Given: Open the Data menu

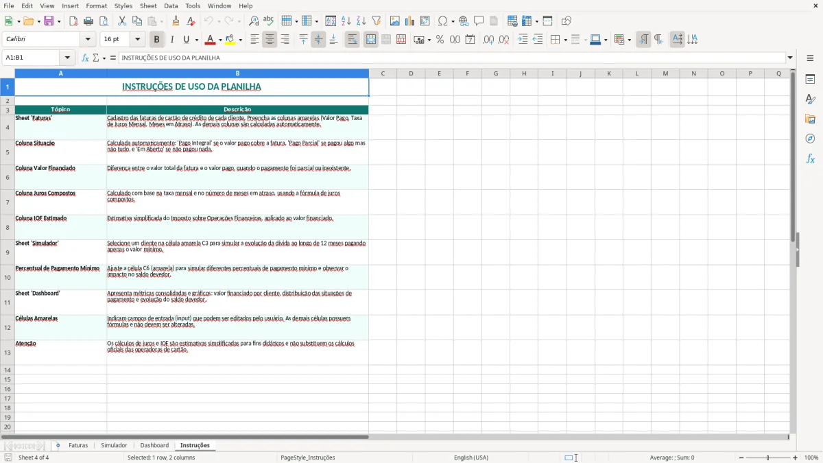Looking at the screenshot, I should 171,5.
